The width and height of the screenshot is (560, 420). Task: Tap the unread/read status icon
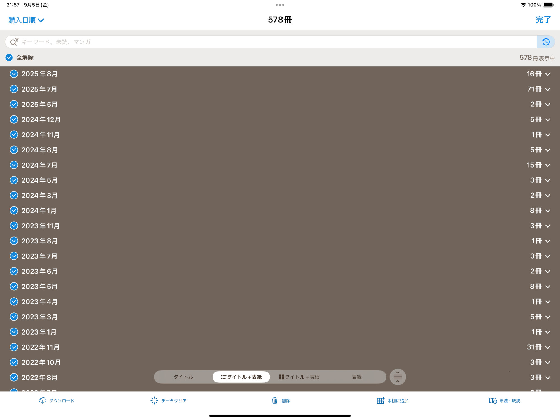click(x=493, y=400)
